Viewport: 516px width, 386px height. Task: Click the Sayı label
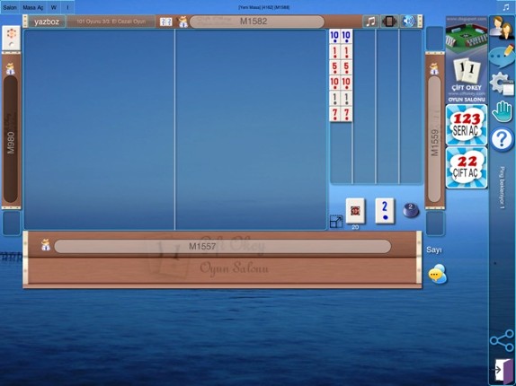pos(433,250)
